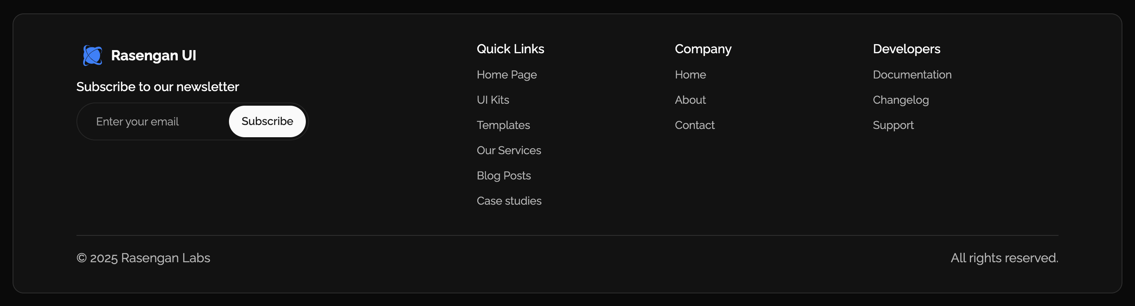Select the Case studies link
Screen dimensions: 1135x306
[509, 201]
